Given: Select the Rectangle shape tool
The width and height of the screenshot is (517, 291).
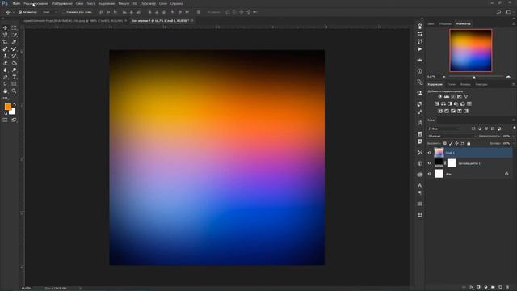Looking at the screenshot, I should point(15,84).
